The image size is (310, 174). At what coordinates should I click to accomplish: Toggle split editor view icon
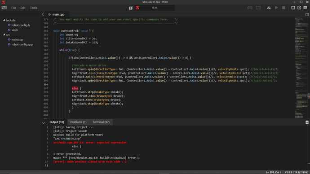307,15
